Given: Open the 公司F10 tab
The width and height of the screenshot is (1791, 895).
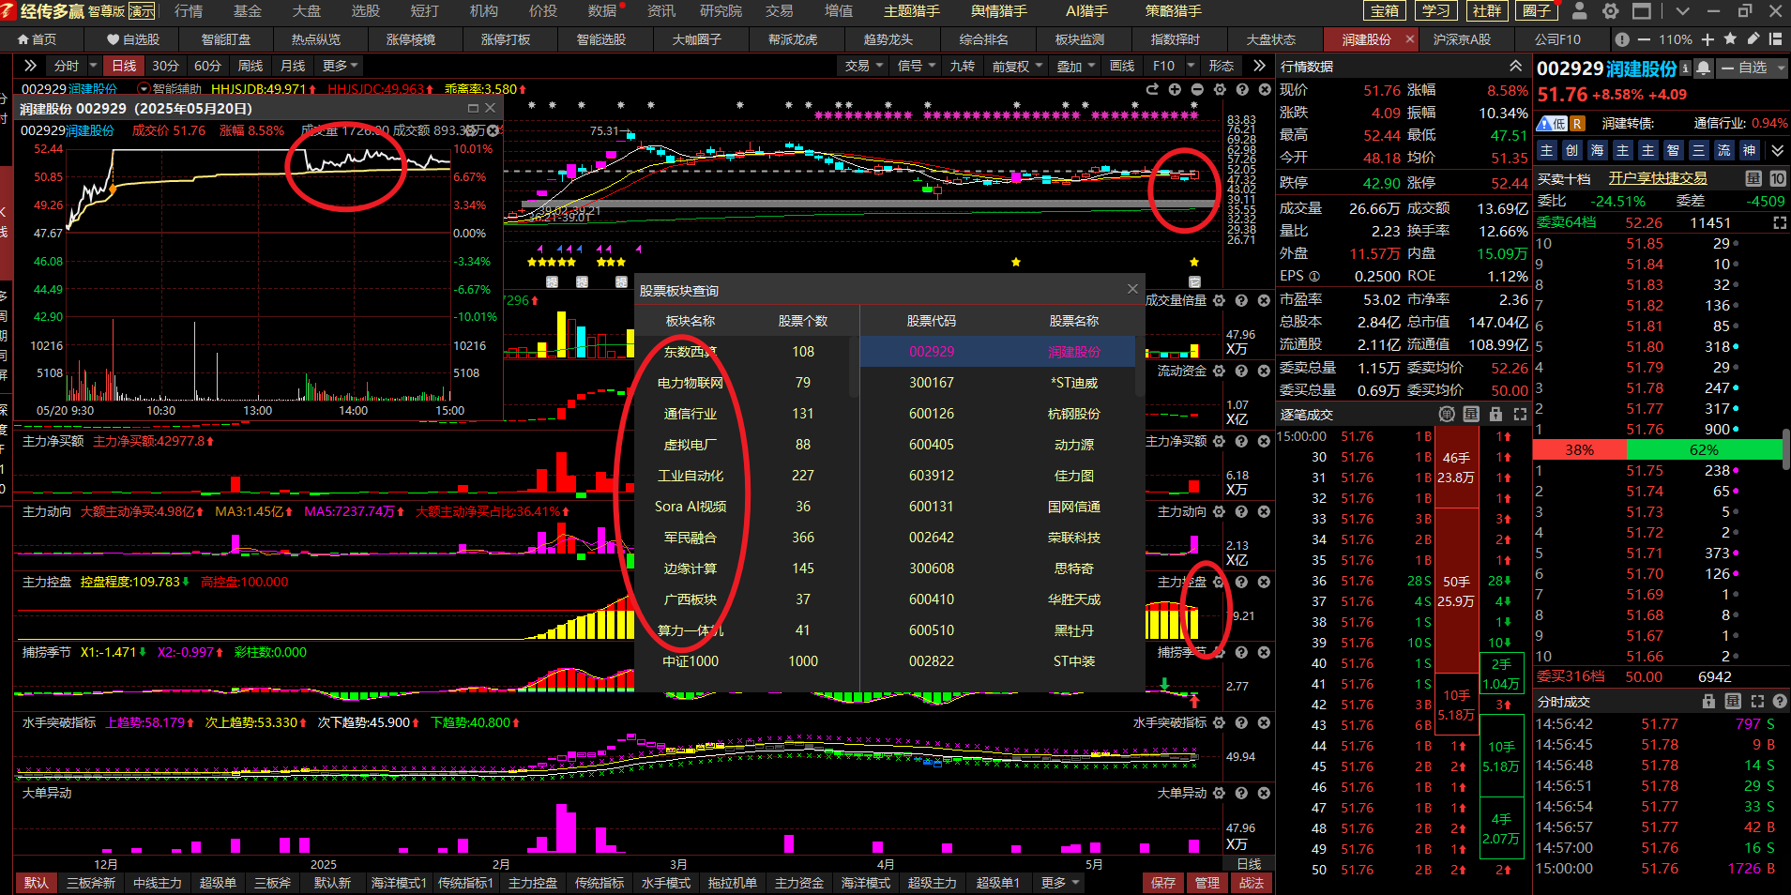Looking at the screenshot, I should (1557, 39).
